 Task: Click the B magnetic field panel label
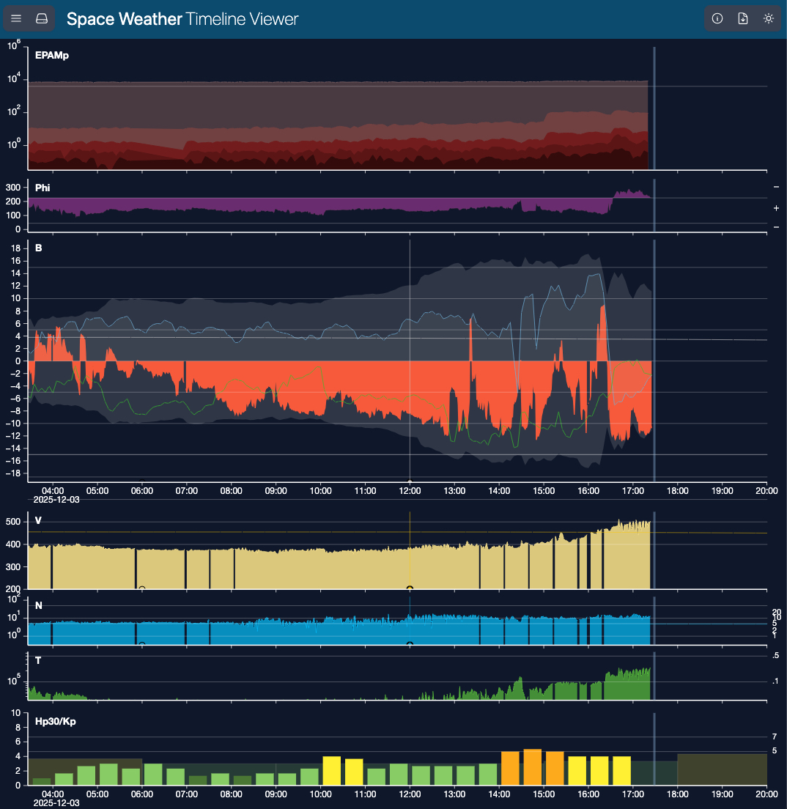[38, 248]
